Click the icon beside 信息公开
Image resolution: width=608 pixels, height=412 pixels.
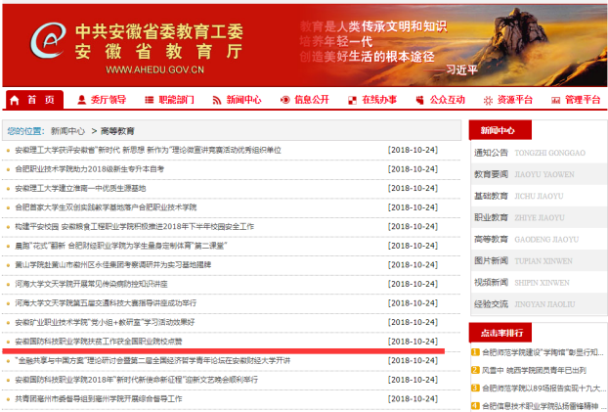click(x=285, y=100)
